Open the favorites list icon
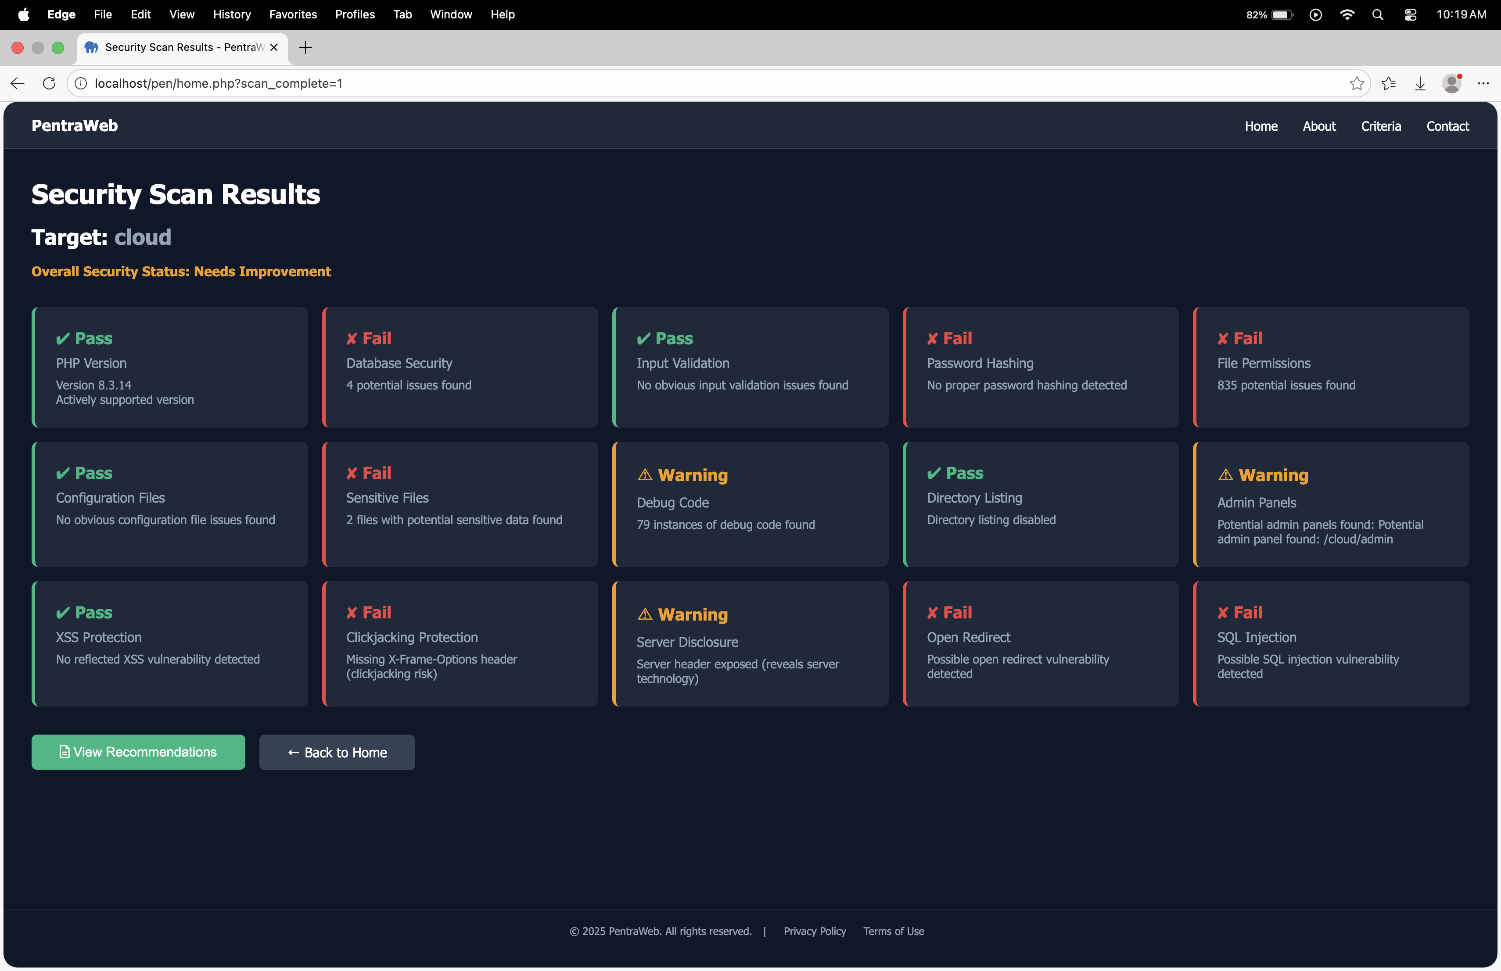1501x971 pixels. point(1388,83)
